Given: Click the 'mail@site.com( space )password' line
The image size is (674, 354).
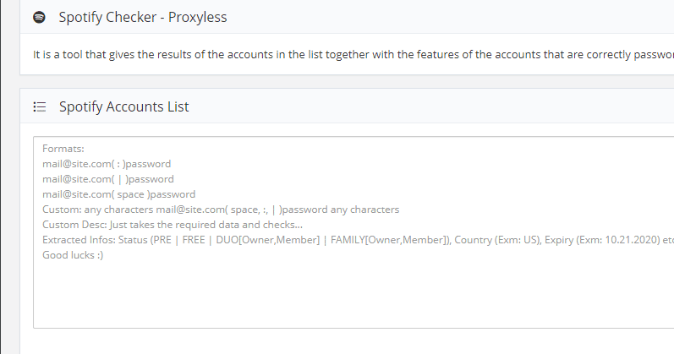Looking at the screenshot, I should click(118, 194).
